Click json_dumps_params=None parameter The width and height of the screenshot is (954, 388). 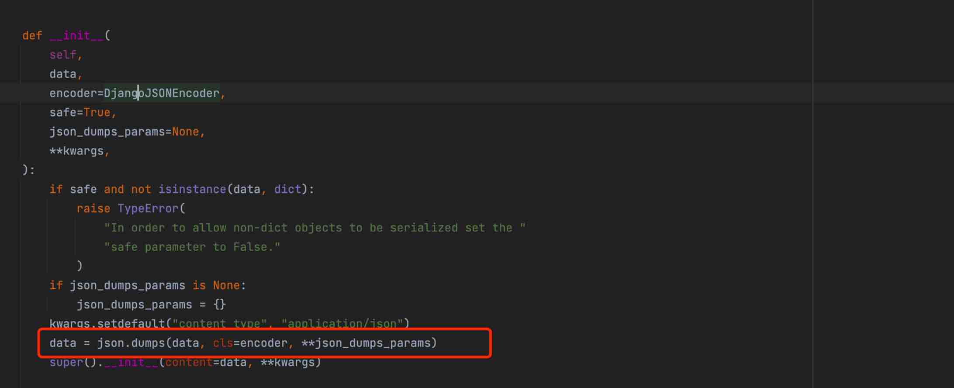click(x=124, y=132)
